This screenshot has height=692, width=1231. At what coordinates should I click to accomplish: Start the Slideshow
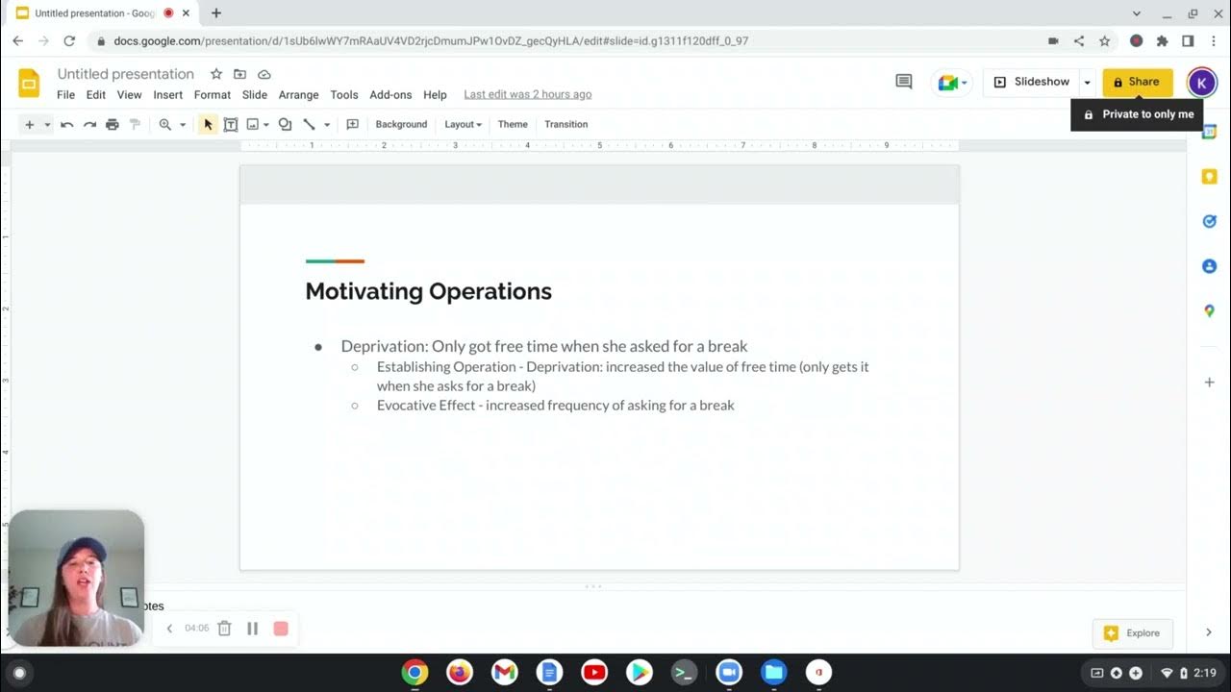[1031, 83]
